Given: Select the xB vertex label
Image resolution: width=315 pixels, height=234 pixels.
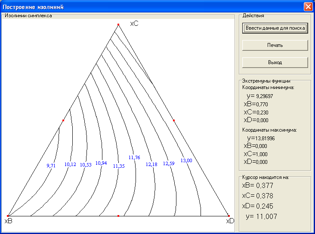Looking at the screenshot, I should (9, 221).
